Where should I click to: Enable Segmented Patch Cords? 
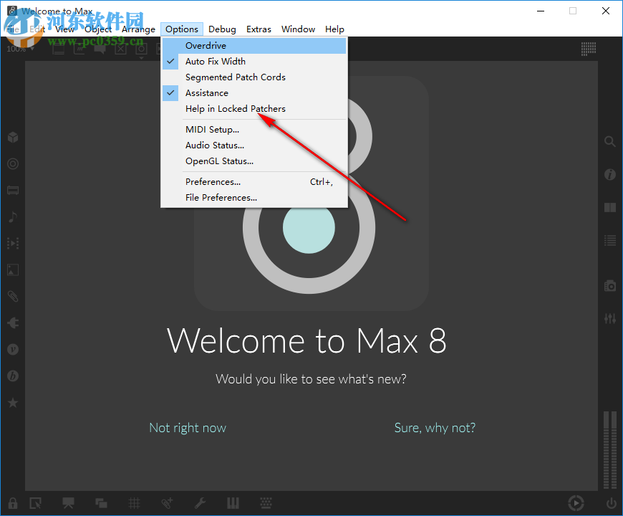point(234,77)
